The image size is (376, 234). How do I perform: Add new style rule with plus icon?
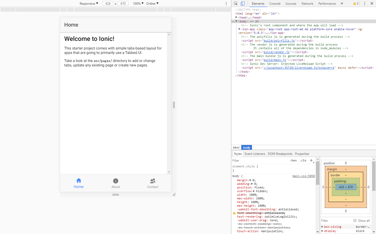point(311,160)
